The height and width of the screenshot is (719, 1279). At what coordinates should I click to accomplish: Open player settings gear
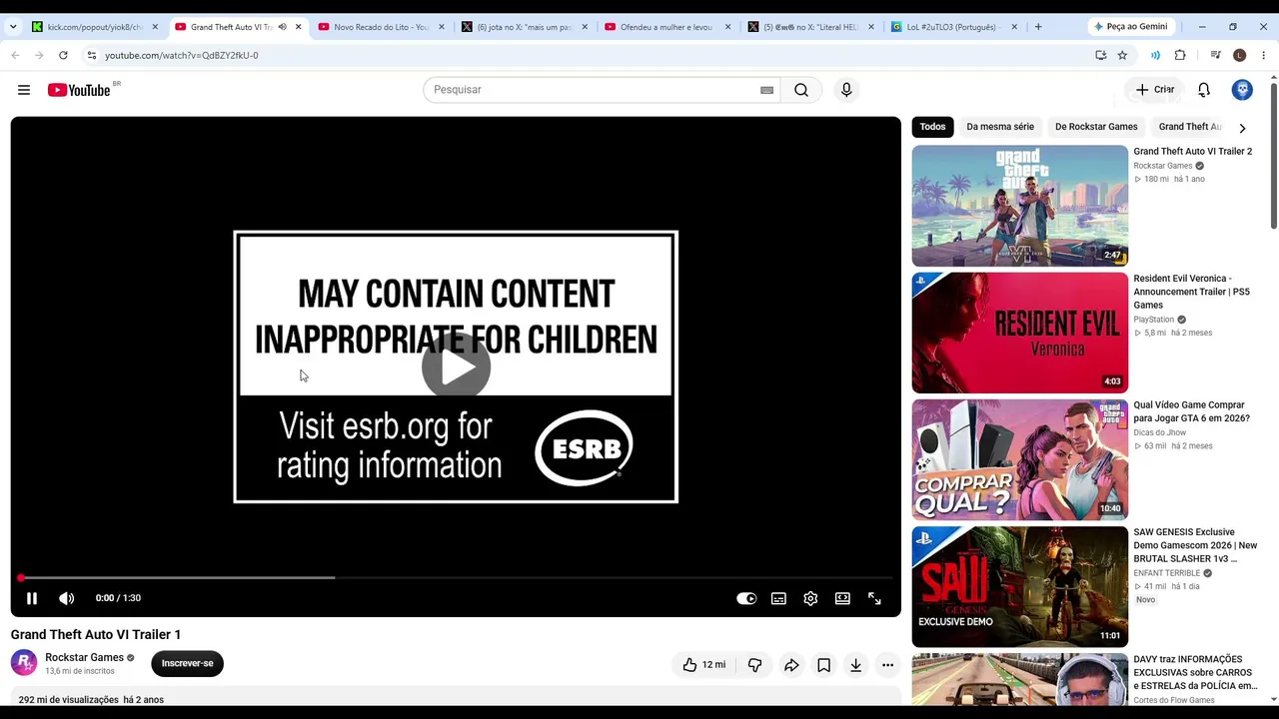tap(810, 598)
